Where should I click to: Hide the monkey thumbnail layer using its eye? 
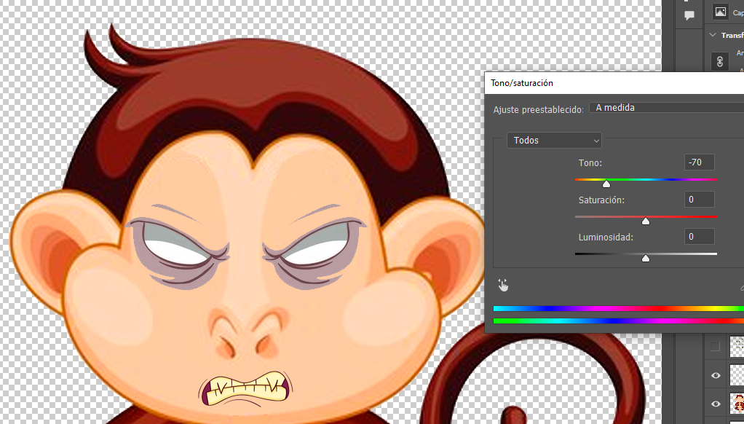pyautogui.click(x=716, y=403)
